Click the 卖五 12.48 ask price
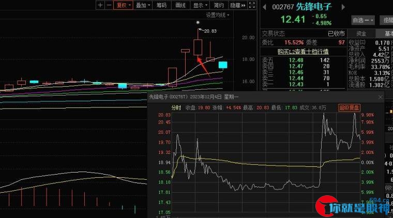Screen dimensions: 393x218 pyautogui.click(x=296, y=60)
